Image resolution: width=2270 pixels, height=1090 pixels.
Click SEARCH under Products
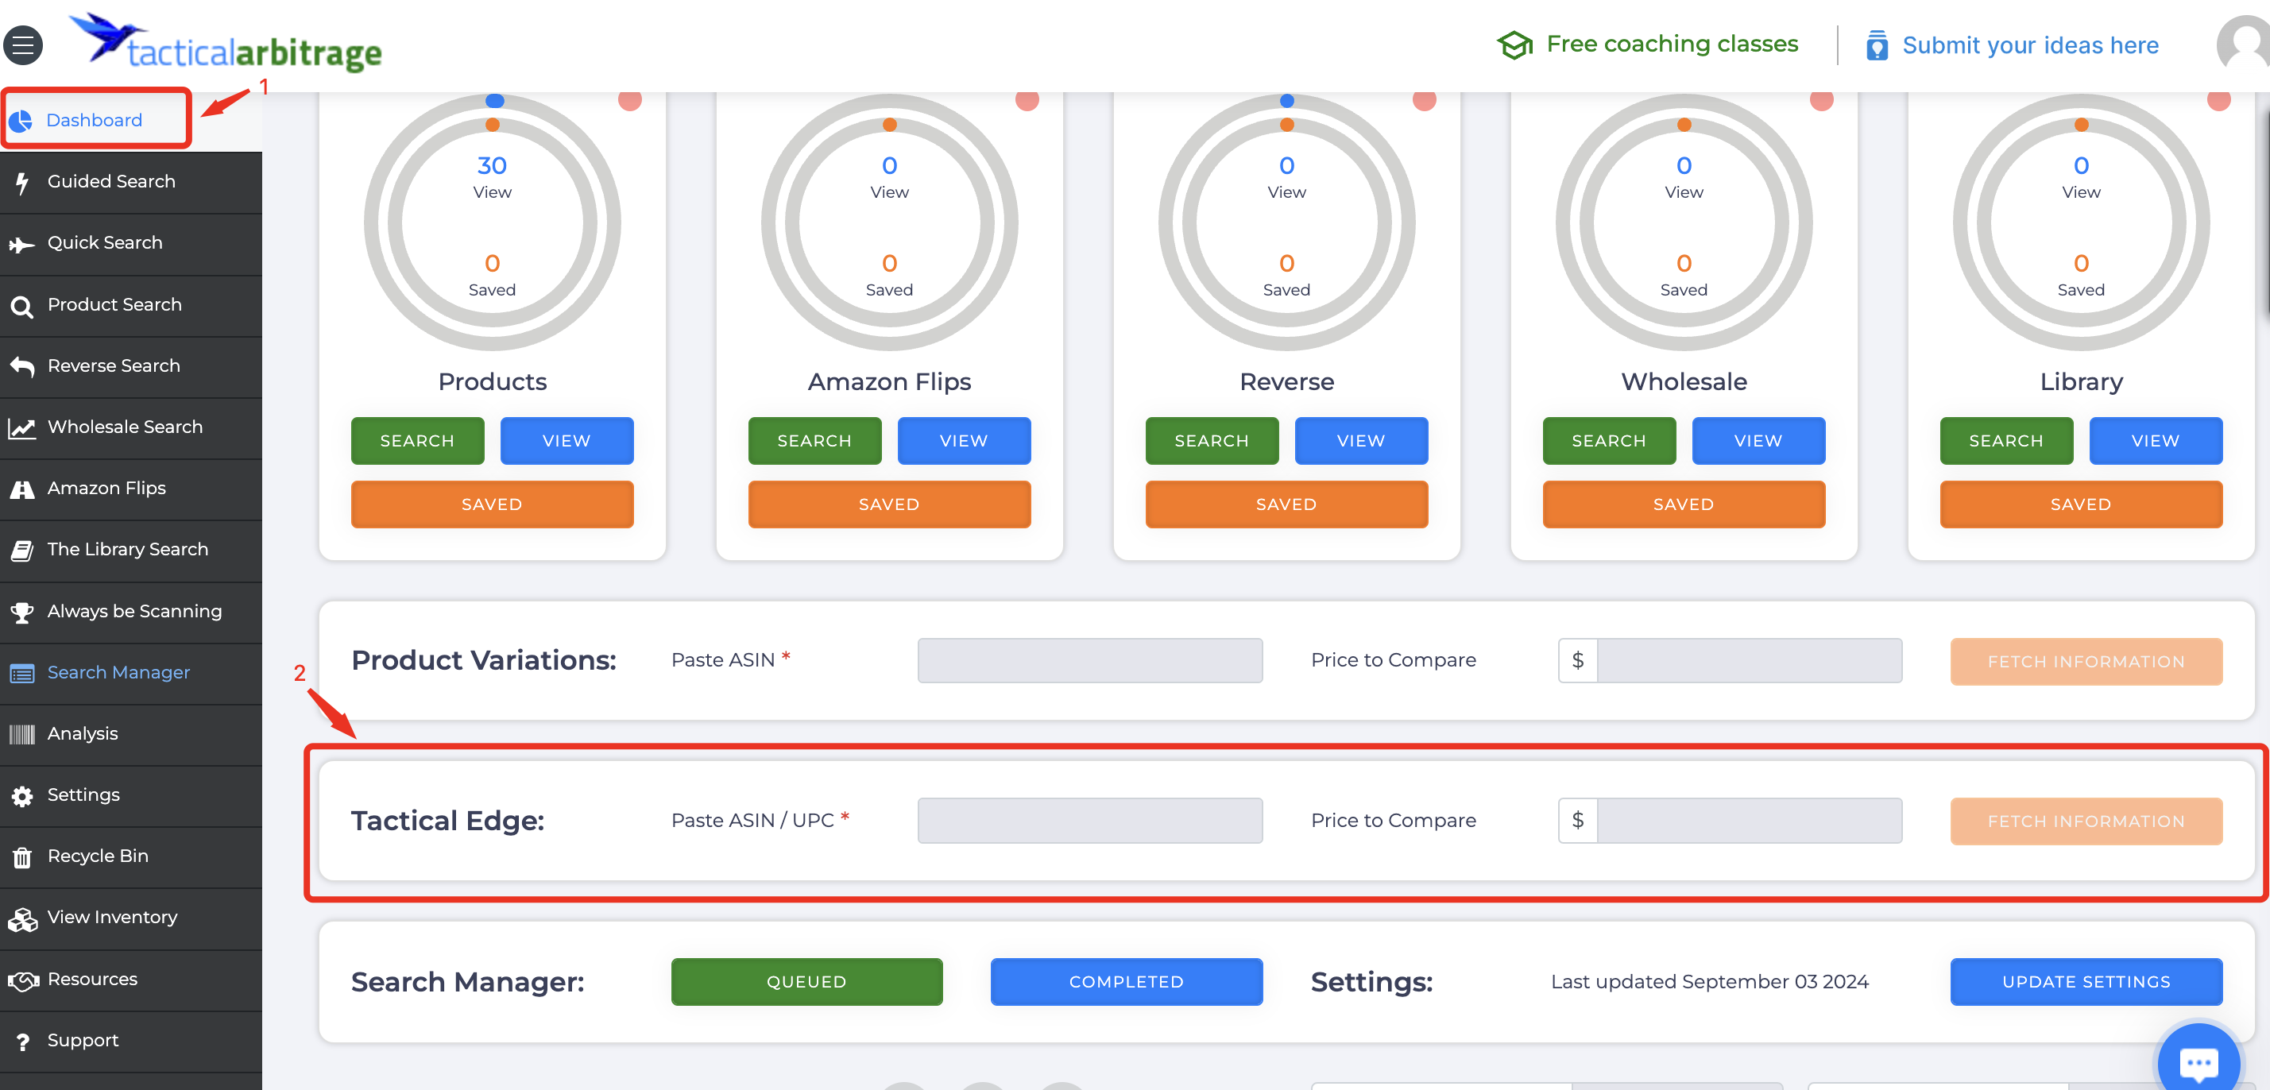coord(418,441)
